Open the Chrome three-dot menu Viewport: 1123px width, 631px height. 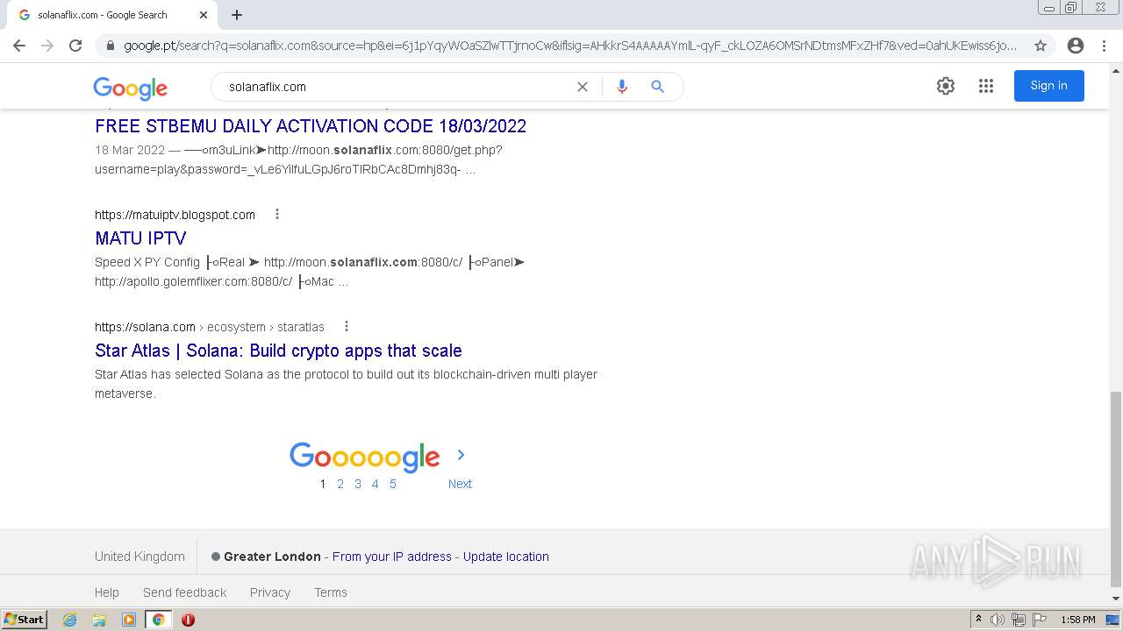tap(1104, 46)
